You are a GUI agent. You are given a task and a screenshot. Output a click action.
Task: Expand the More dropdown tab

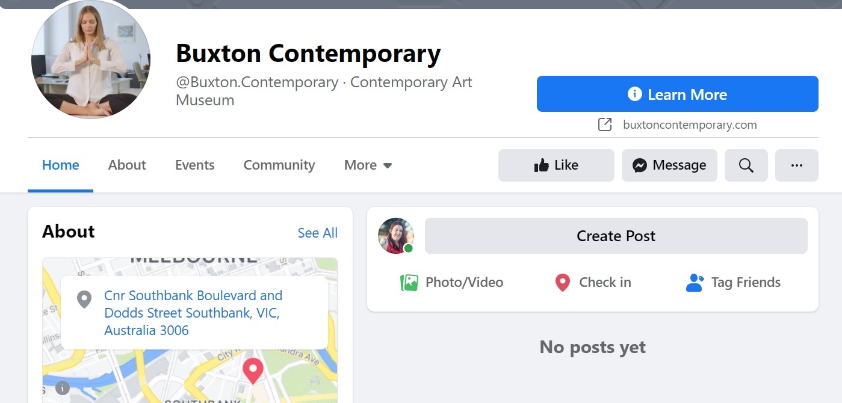point(368,165)
